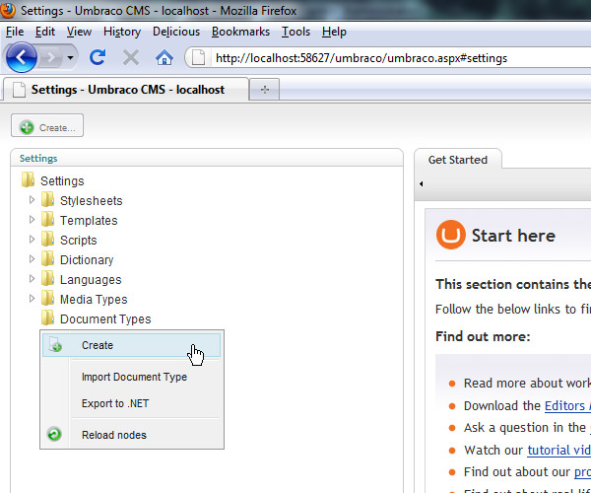Click the Create document icon in context menu

[x=55, y=344]
